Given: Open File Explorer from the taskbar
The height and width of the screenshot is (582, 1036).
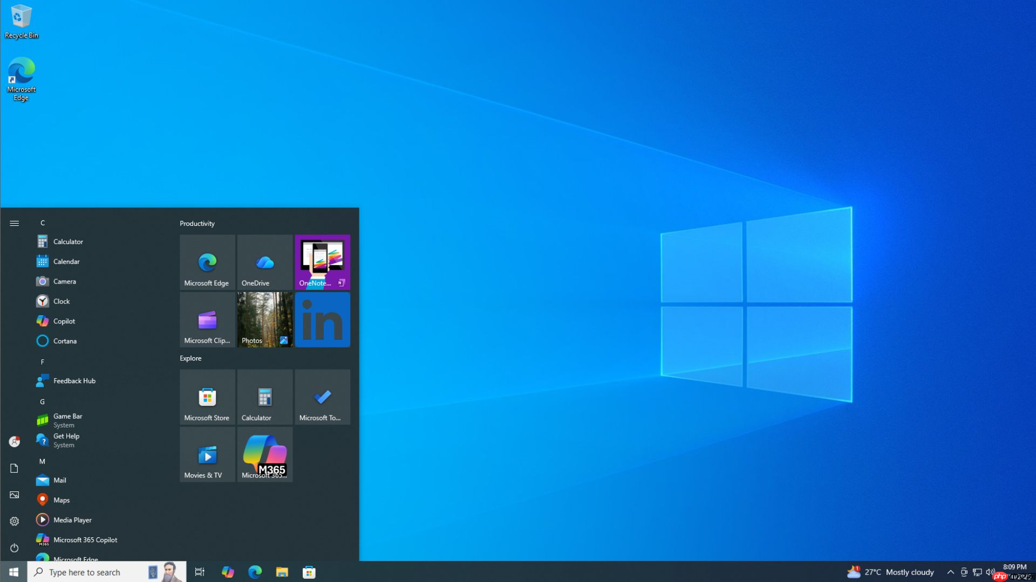Looking at the screenshot, I should (281, 572).
